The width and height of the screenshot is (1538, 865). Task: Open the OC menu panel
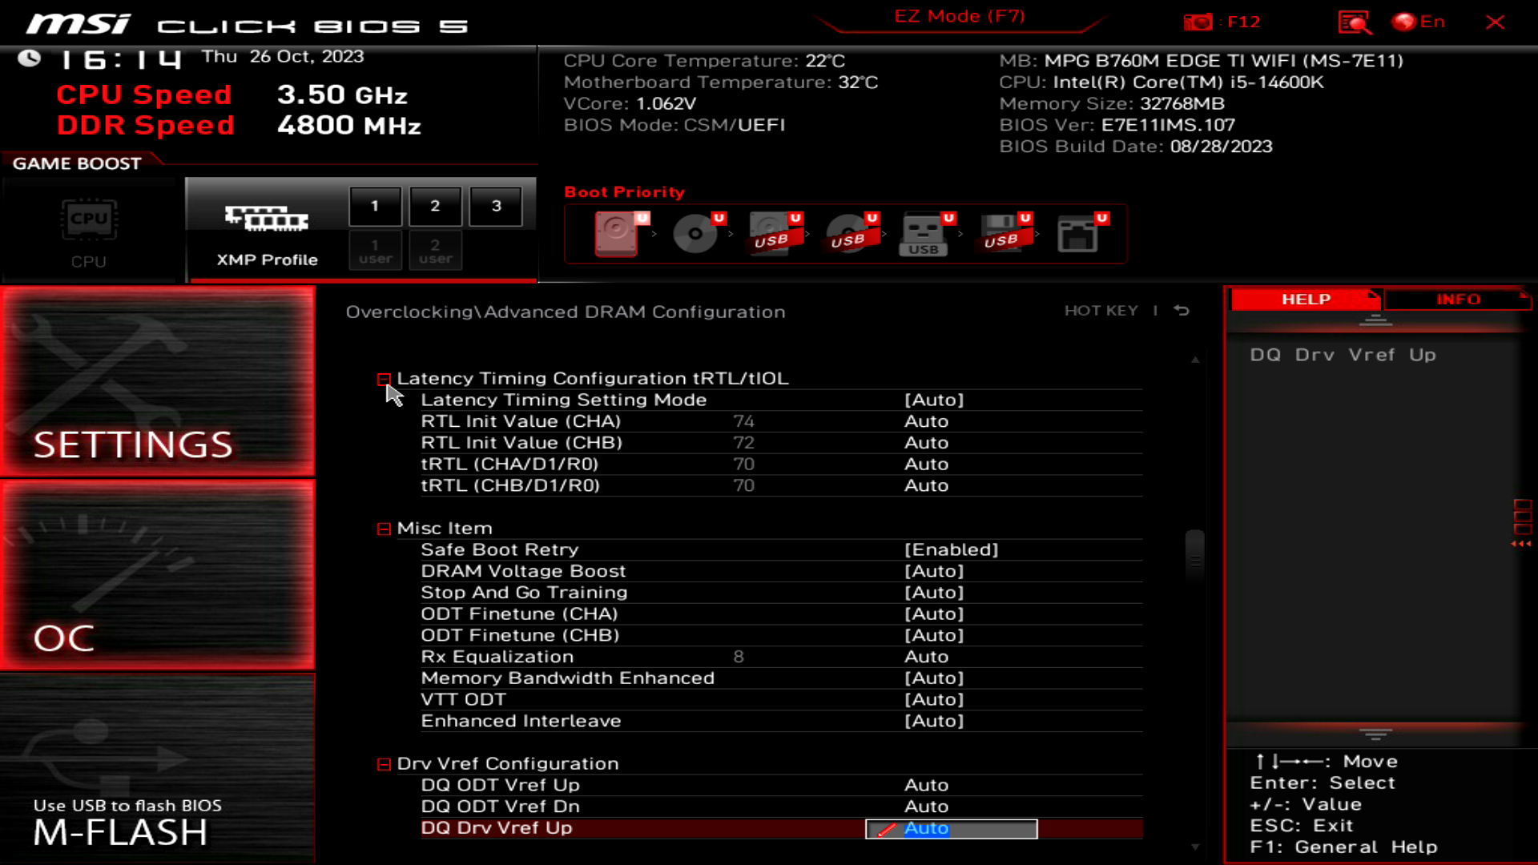tap(158, 575)
